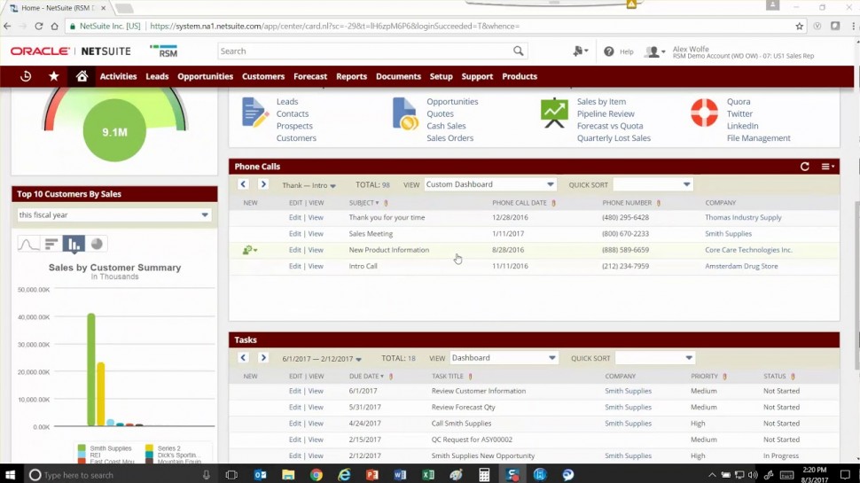Screen dimensions: 860x483
Task: Click inside the NetSuite Search field
Action: coord(364,51)
